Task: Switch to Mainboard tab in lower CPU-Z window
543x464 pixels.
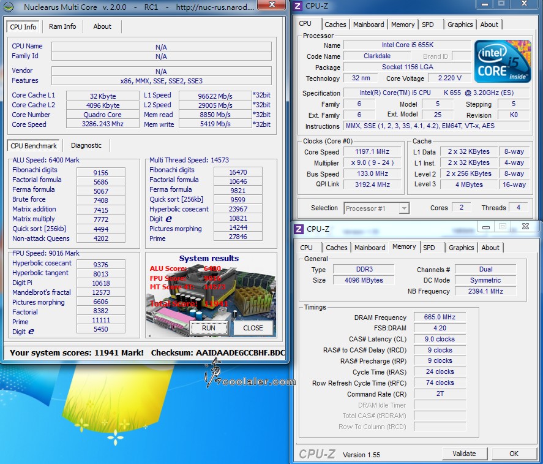Action: [370, 248]
